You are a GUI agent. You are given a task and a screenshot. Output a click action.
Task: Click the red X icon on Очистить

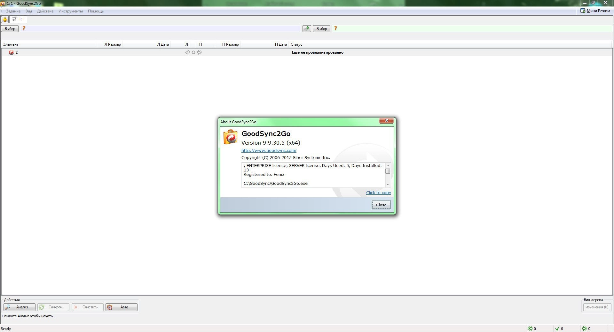[x=76, y=307]
